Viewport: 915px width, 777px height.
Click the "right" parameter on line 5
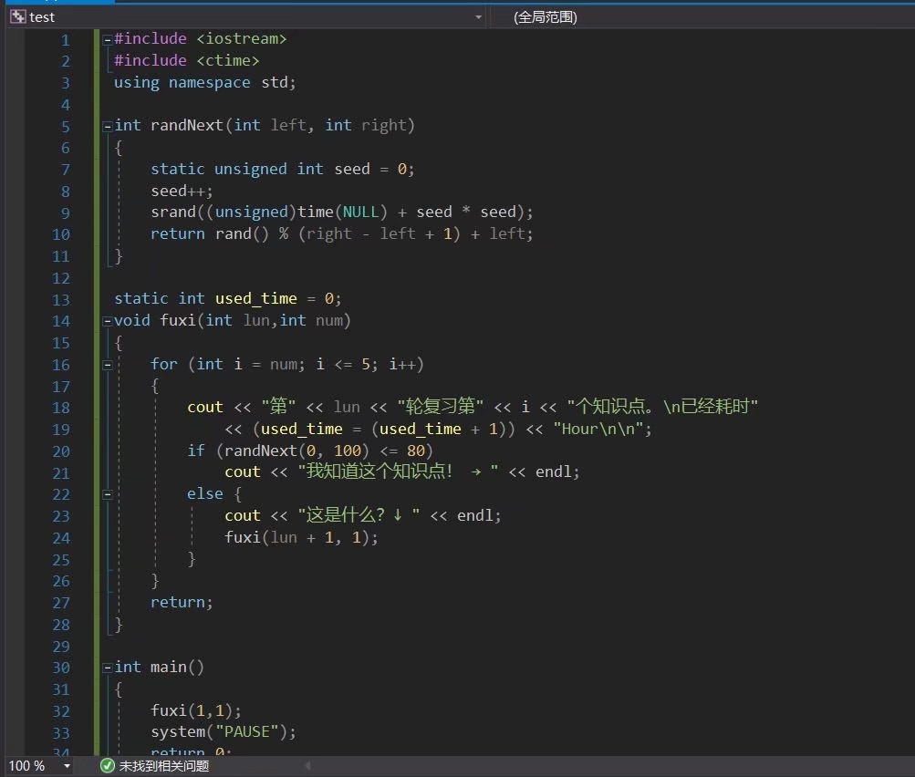click(383, 126)
